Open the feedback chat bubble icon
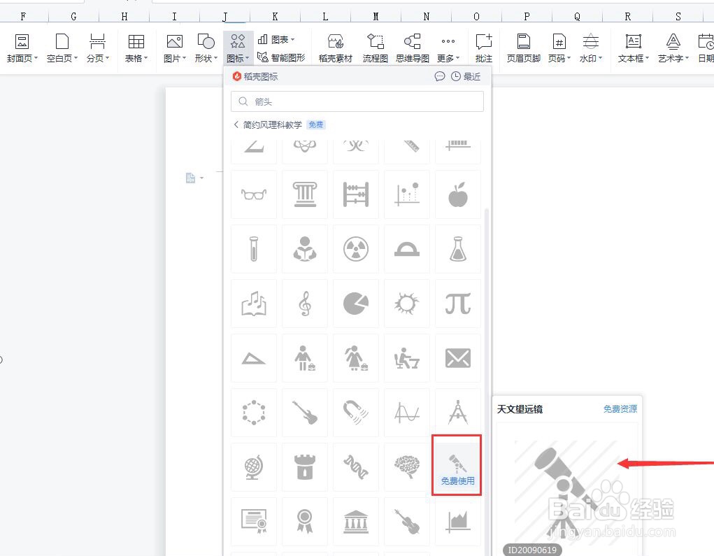Screen dimensions: 714x556 (439, 76)
